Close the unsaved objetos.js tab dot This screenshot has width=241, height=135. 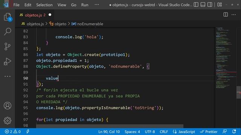pyautogui.click(x=50, y=15)
